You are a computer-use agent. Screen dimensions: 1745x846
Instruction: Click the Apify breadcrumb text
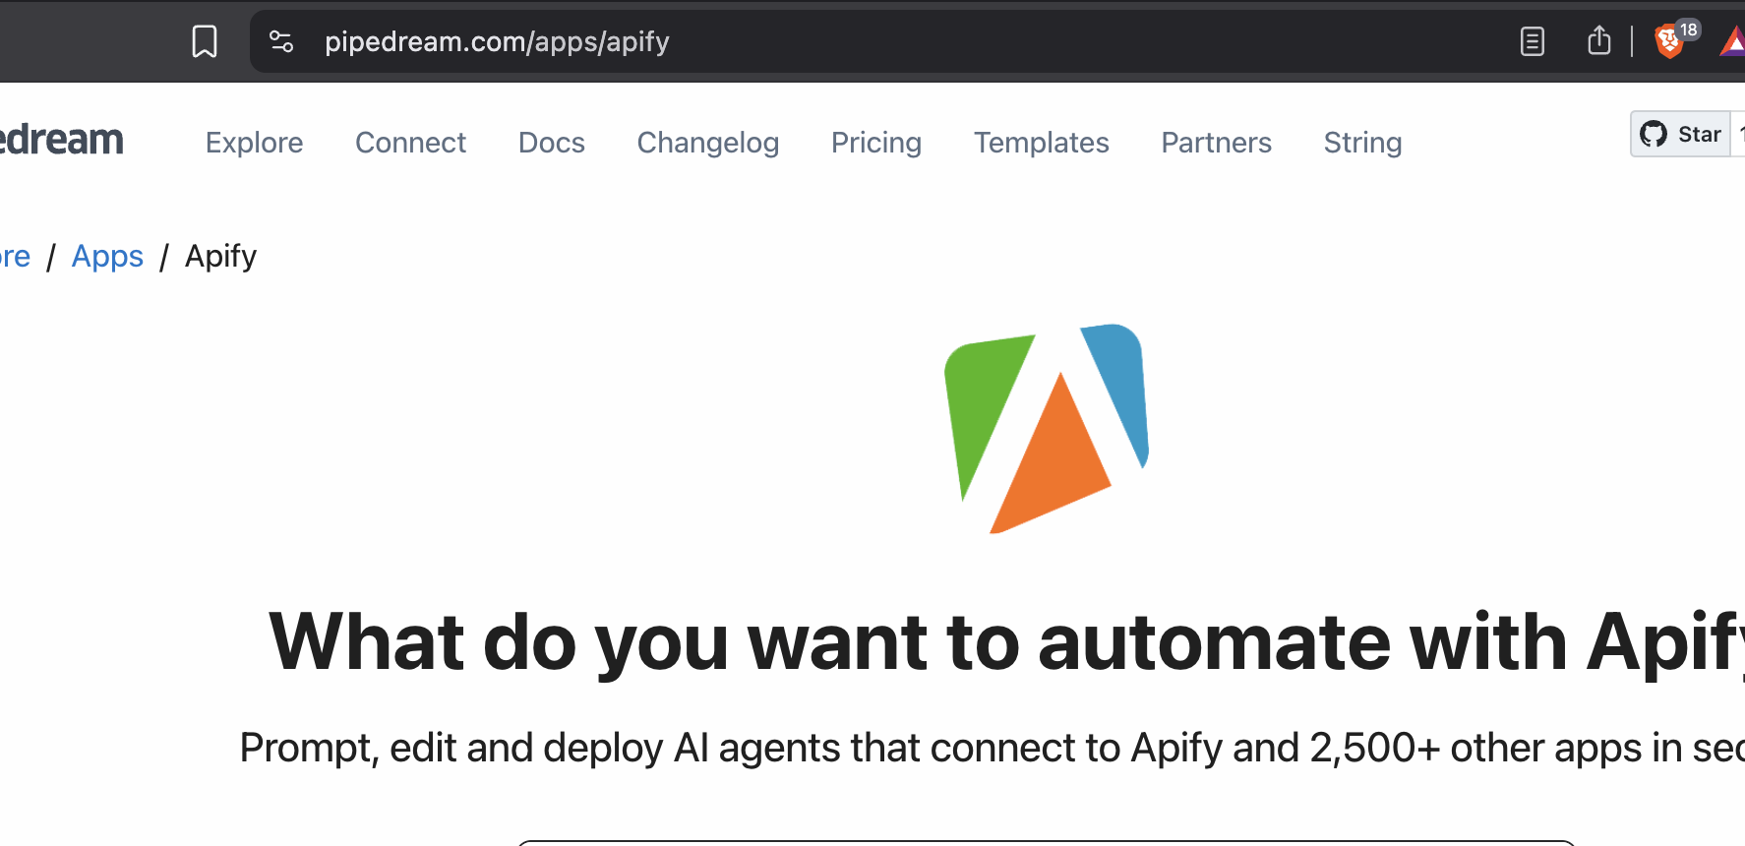[220, 256]
